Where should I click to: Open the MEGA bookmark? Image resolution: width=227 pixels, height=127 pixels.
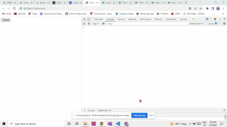tap(176, 14)
